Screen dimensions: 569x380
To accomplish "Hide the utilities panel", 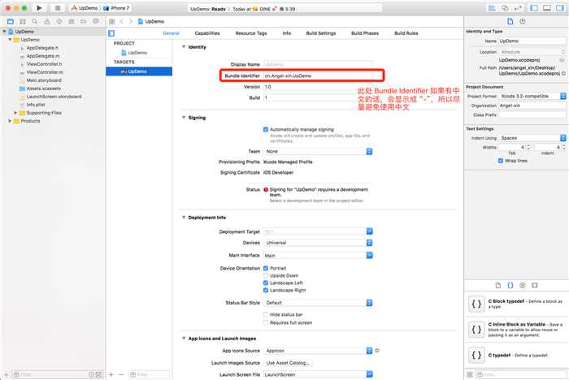I will (x=560, y=8).
